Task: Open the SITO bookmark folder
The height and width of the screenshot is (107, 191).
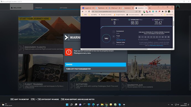Action: click(84, 15)
